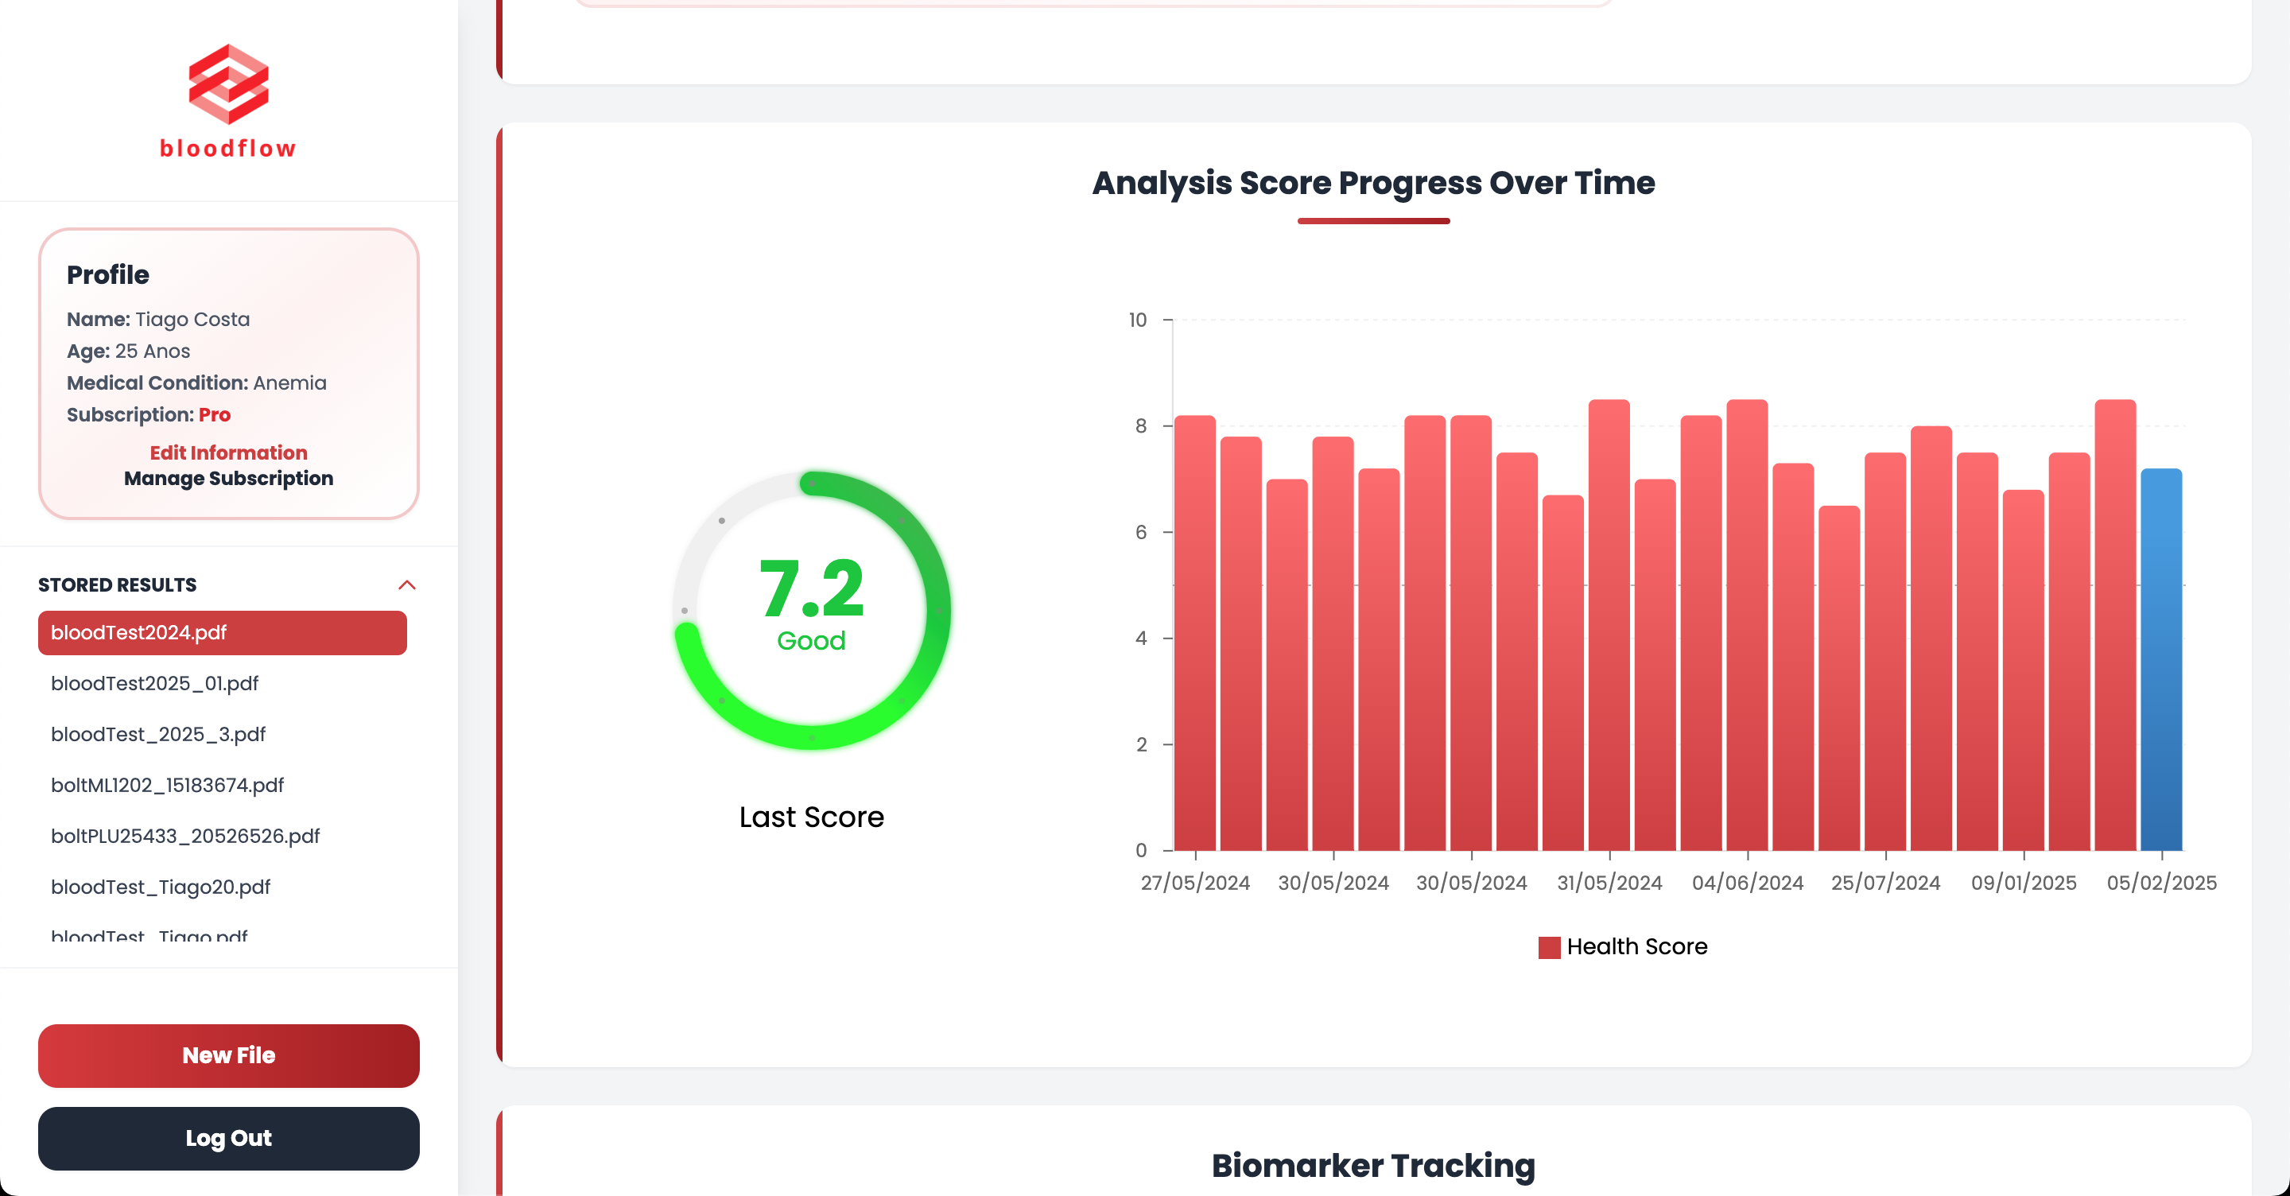Viewport: 2290px width, 1196px height.
Task: Click the Pro subscription label
Action: point(214,414)
